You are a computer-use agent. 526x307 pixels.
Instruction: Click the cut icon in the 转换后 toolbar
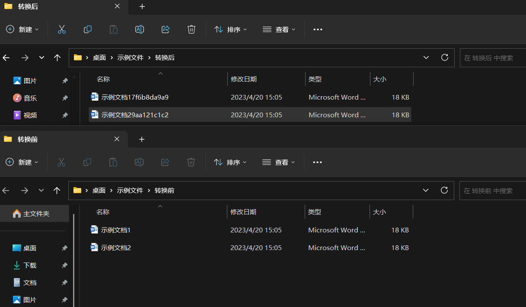point(61,29)
